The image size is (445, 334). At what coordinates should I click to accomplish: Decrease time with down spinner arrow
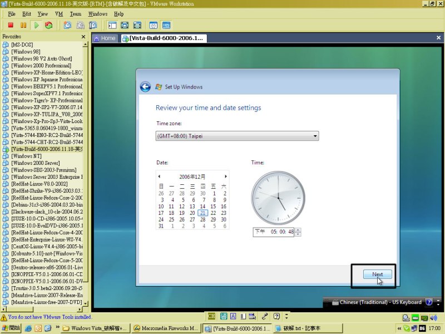tap(298, 234)
